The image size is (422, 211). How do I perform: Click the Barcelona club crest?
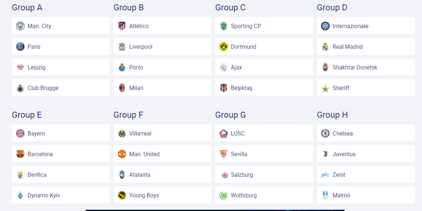20,154
